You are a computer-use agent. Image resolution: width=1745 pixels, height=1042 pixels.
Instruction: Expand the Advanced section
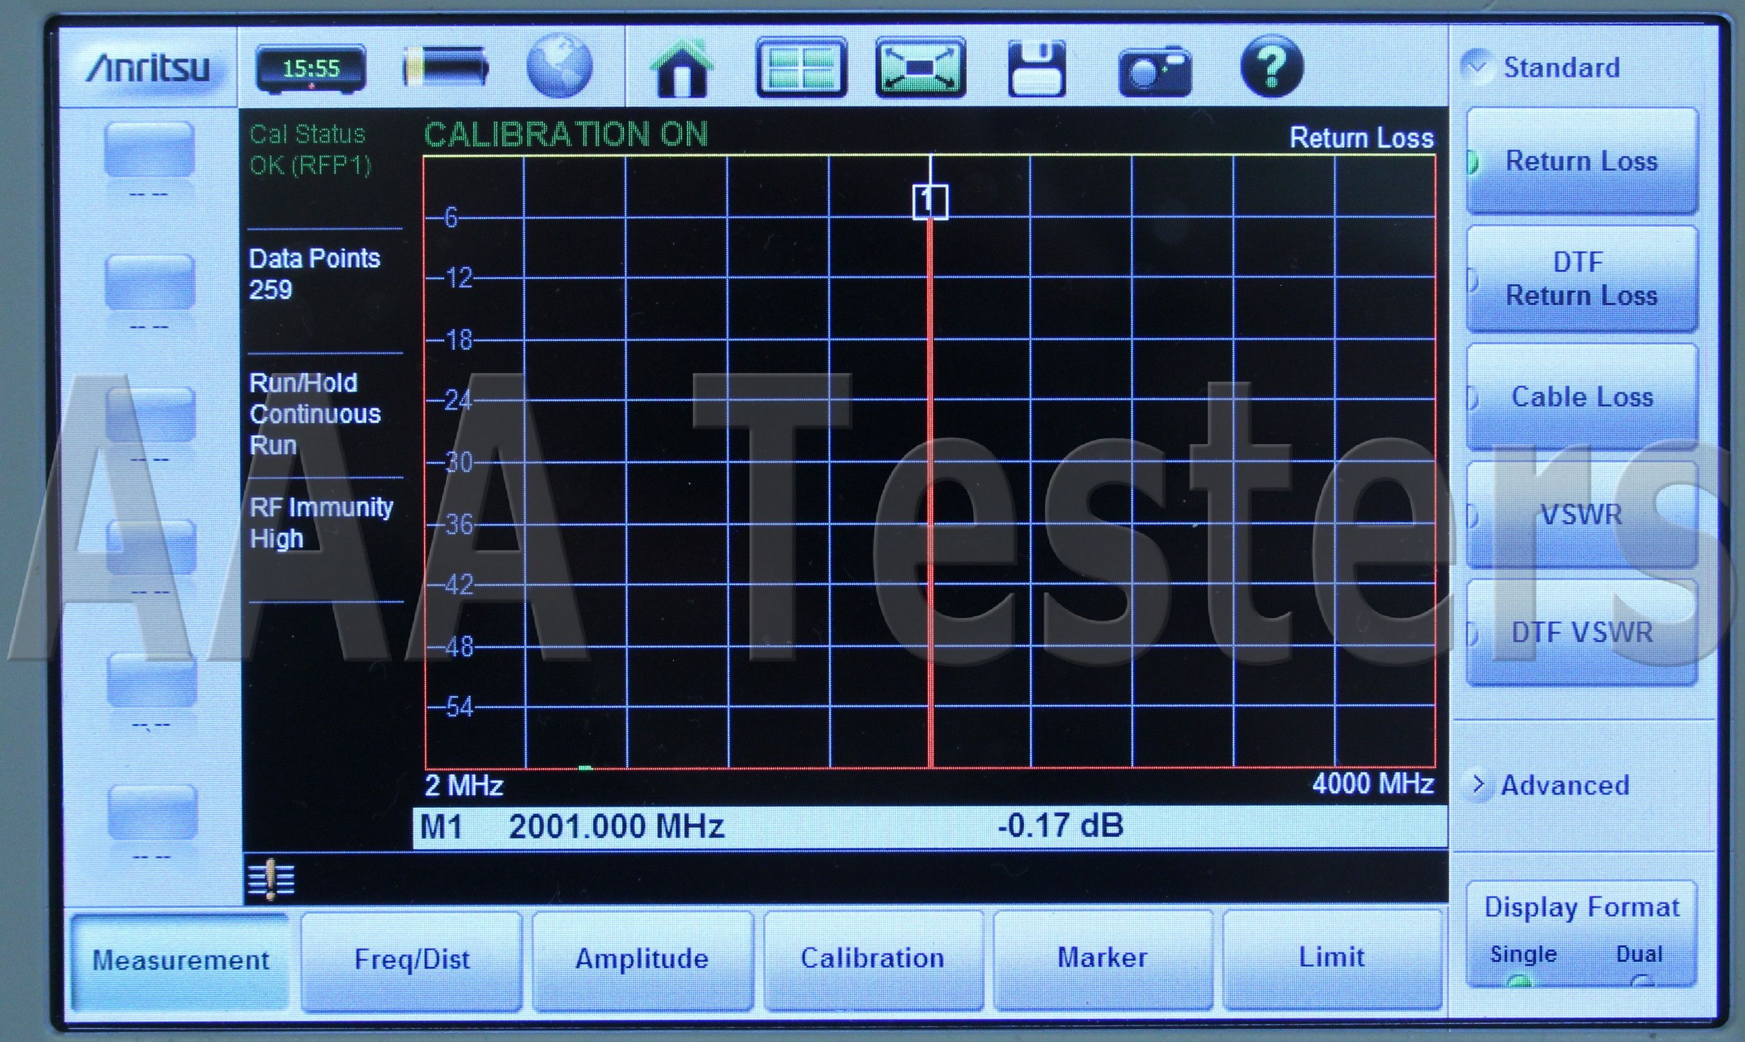(1563, 785)
